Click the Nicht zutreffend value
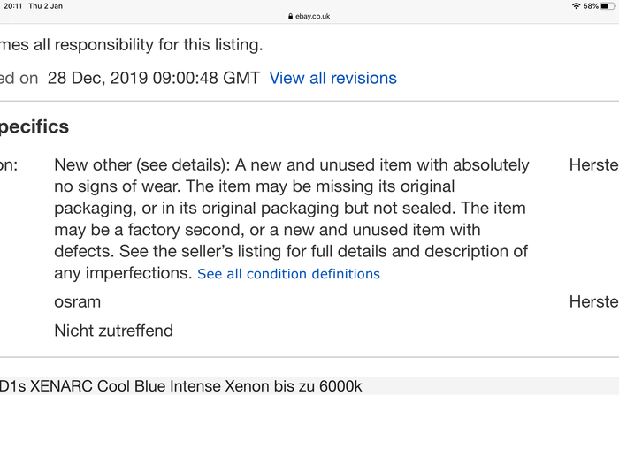The height and width of the screenshot is (464, 619). point(114,331)
